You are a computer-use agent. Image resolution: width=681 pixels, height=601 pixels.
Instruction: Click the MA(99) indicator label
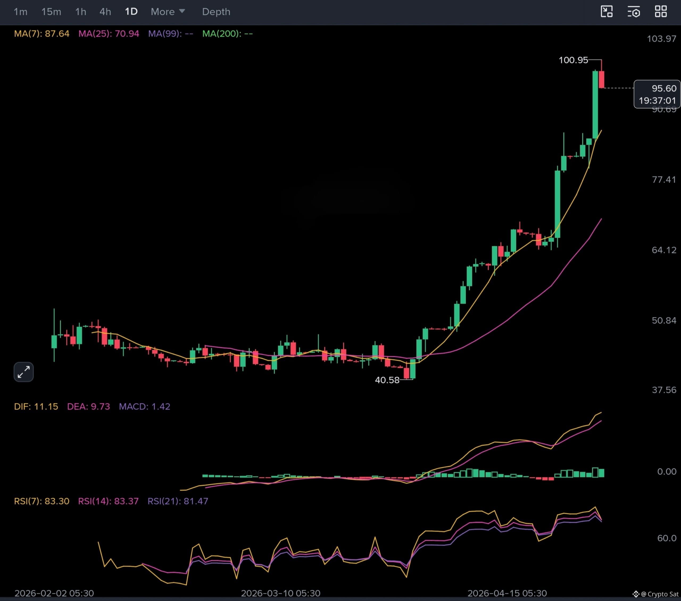pos(171,34)
